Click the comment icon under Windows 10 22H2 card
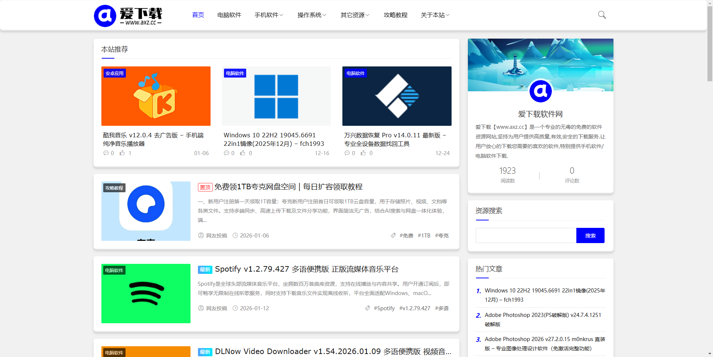The height and width of the screenshot is (357, 713). 227,153
